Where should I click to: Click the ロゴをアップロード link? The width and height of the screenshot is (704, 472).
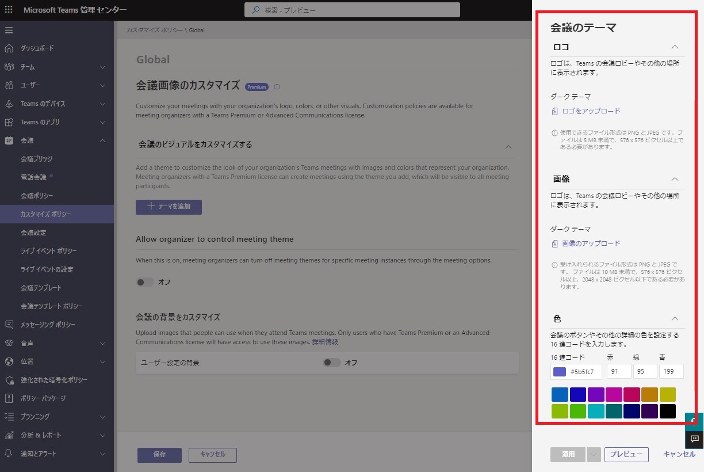pos(591,111)
